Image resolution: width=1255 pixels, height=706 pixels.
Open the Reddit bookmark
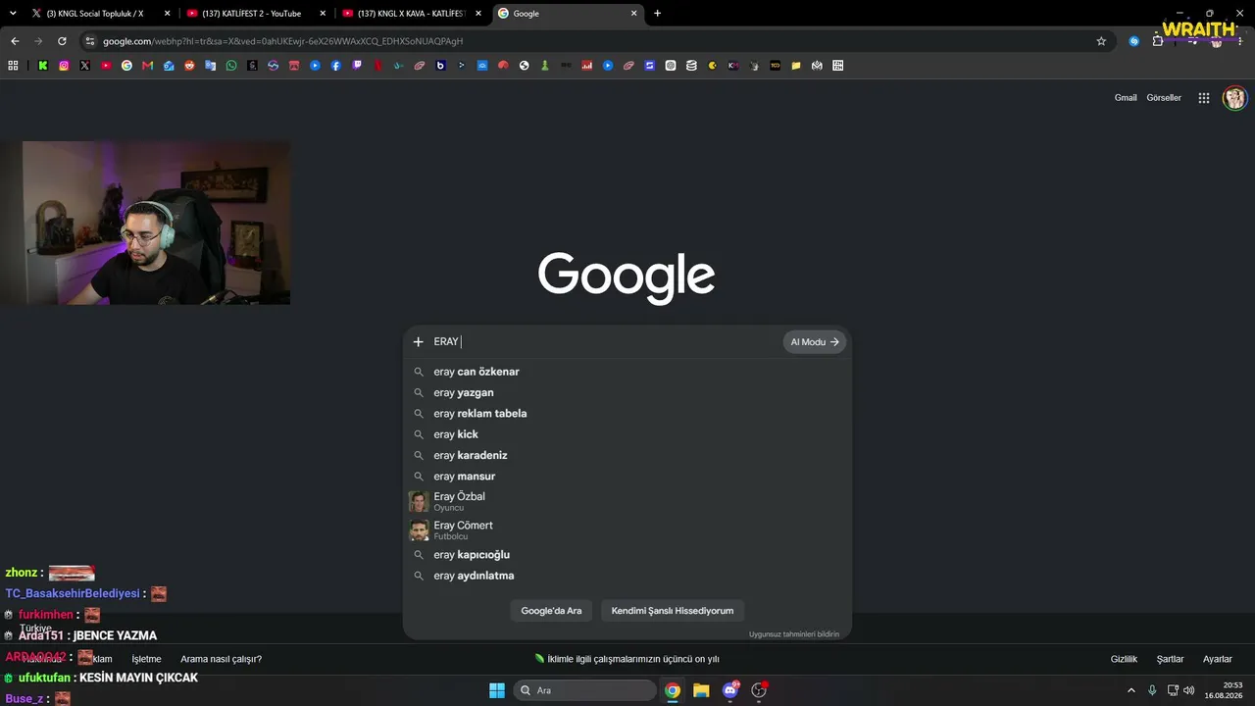[189, 66]
